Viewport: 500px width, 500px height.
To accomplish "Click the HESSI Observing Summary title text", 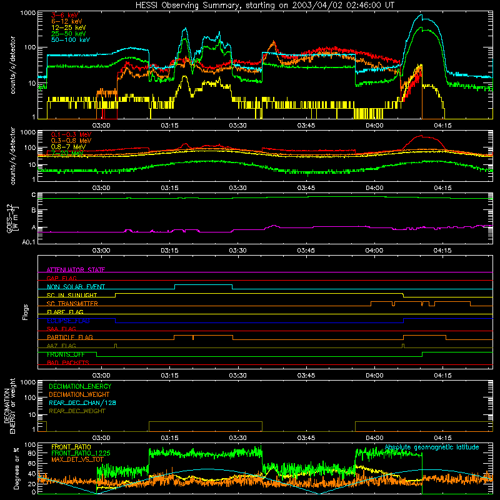I will tap(264, 6).
